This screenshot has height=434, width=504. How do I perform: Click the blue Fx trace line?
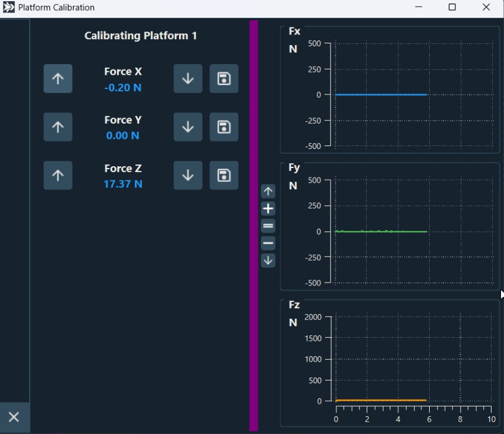pos(381,95)
